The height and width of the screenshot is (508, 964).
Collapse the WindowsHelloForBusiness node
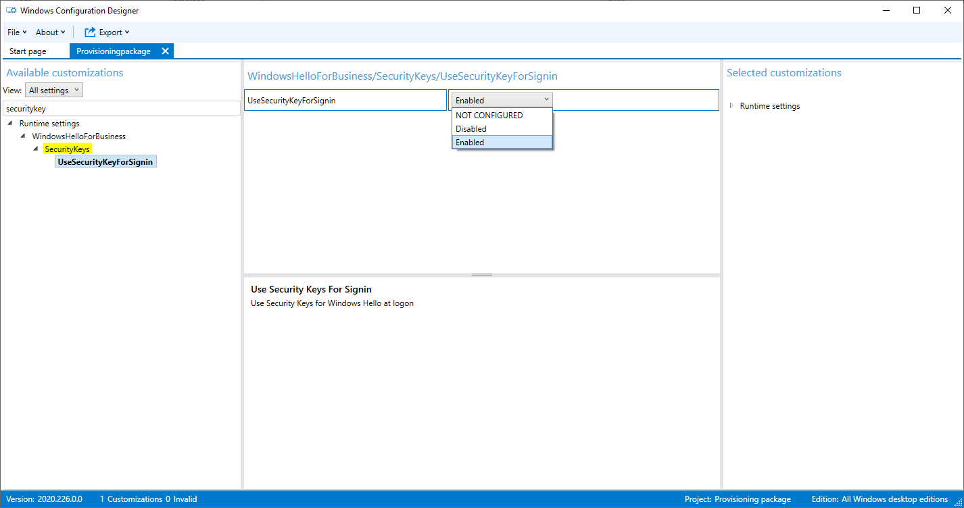click(x=23, y=136)
